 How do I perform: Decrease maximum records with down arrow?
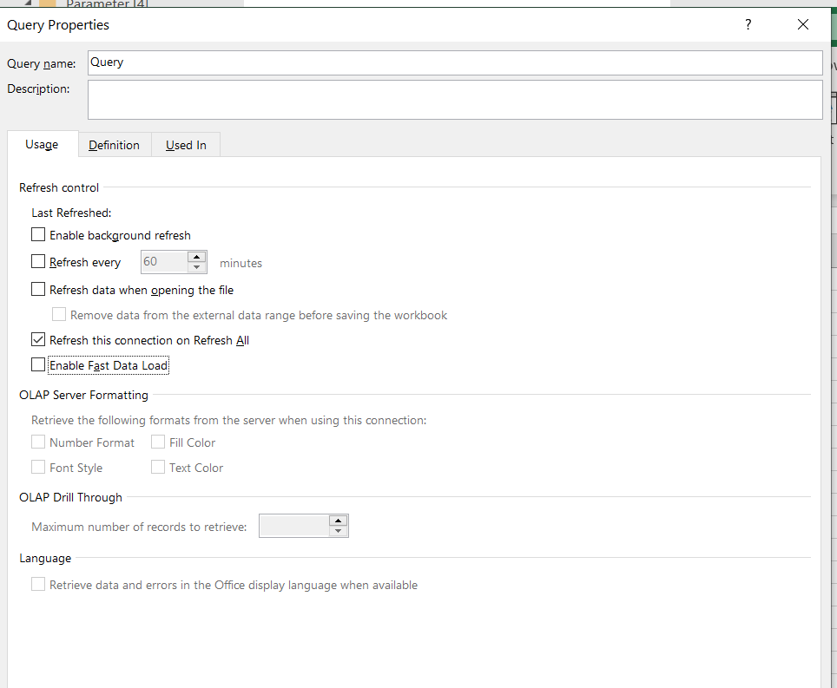339,531
